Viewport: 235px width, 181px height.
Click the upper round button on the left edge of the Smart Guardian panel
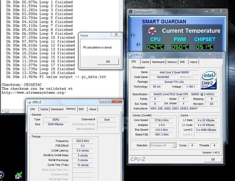pos(133,35)
